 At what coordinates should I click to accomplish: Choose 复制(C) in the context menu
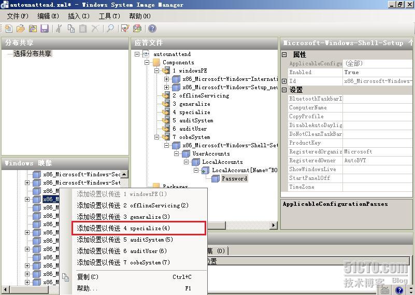tap(133, 277)
